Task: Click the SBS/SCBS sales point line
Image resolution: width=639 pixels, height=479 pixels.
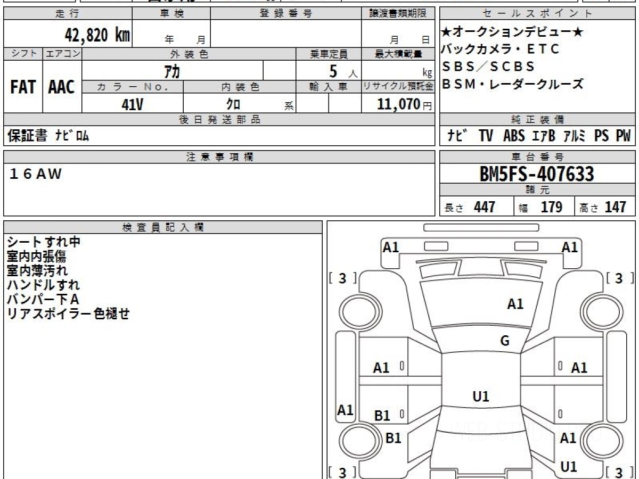Action: [488, 67]
